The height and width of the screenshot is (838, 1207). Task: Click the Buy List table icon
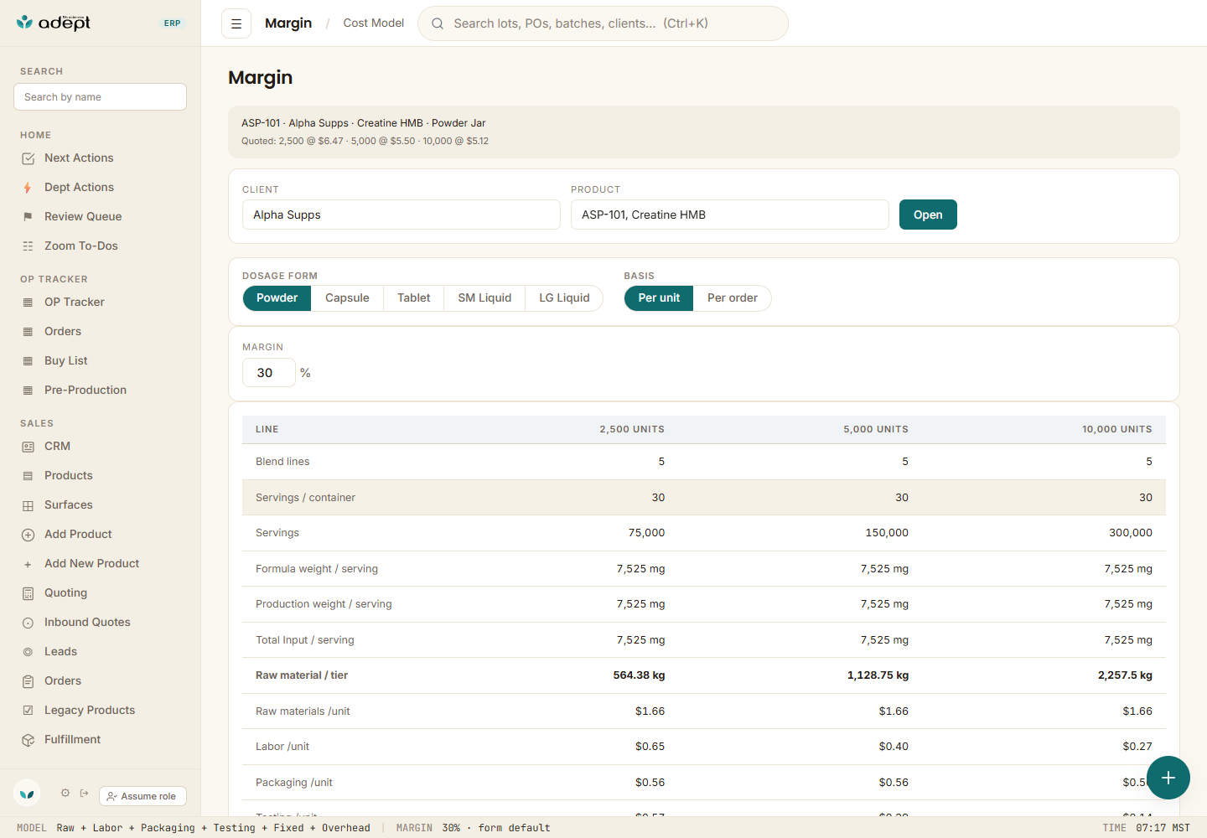coord(28,361)
